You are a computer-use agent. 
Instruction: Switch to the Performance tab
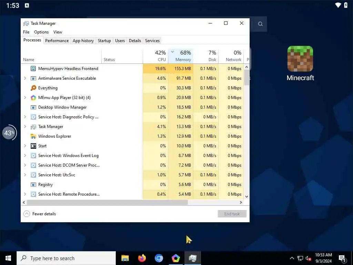pos(57,41)
